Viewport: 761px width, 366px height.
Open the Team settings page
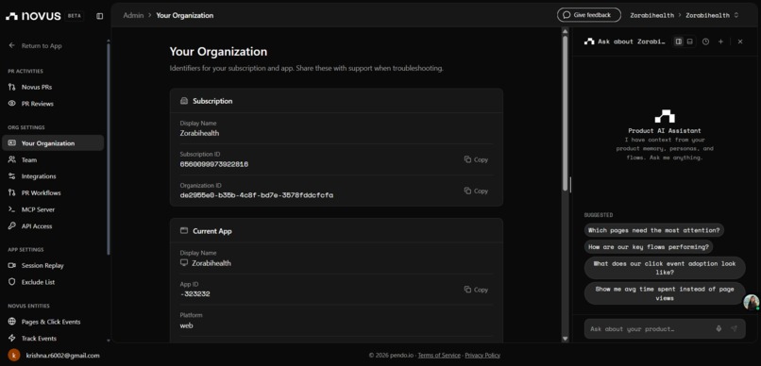pyautogui.click(x=28, y=160)
